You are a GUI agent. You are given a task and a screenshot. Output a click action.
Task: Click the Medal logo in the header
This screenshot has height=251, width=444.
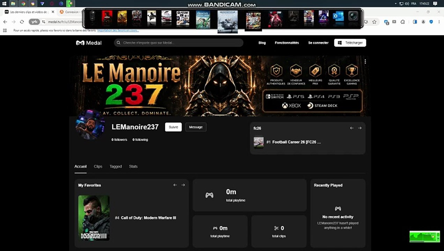(x=89, y=43)
